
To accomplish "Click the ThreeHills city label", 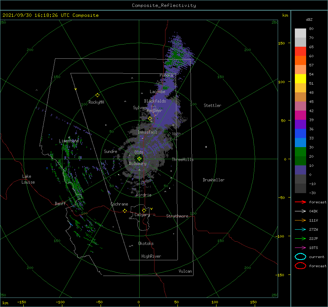I will point(183,160).
